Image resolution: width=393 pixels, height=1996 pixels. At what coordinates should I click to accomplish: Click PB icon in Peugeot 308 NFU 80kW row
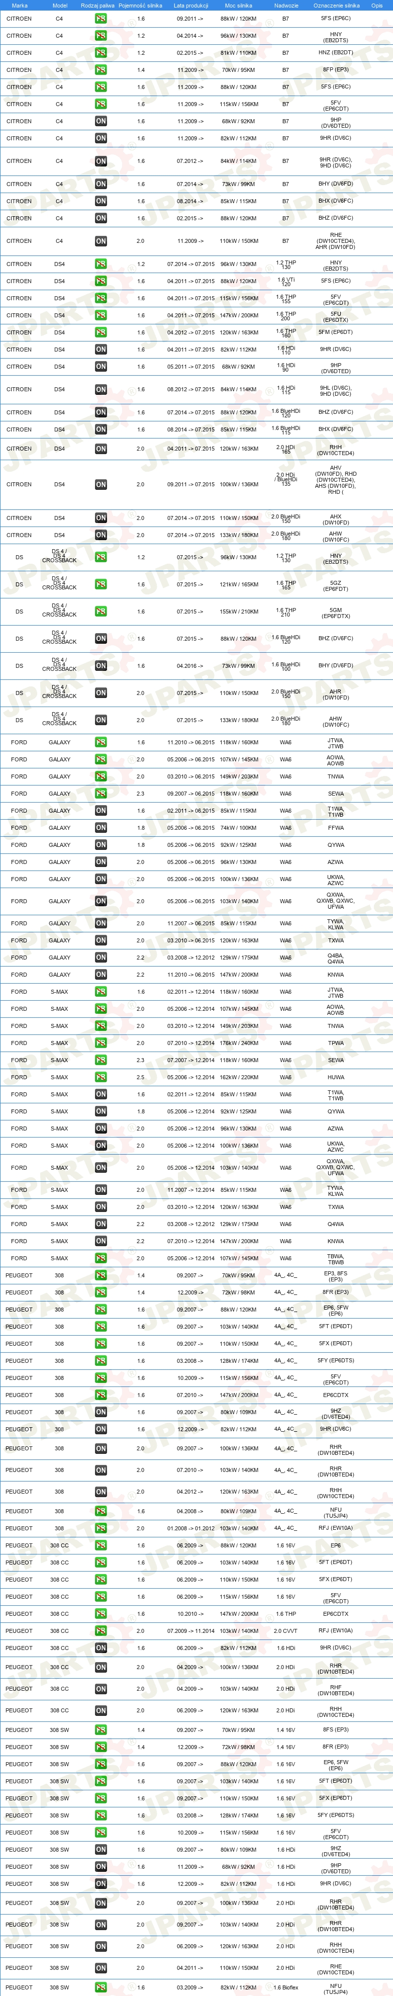point(101,1511)
